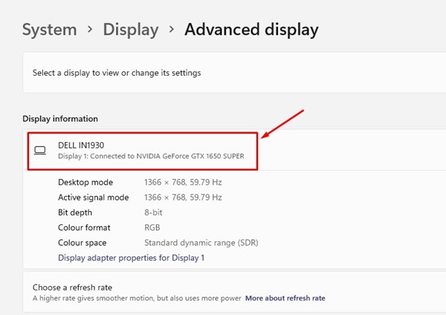Click the RGB Colour format value
Image resolution: width=446 pixels, height=315 pixels.
152,227
